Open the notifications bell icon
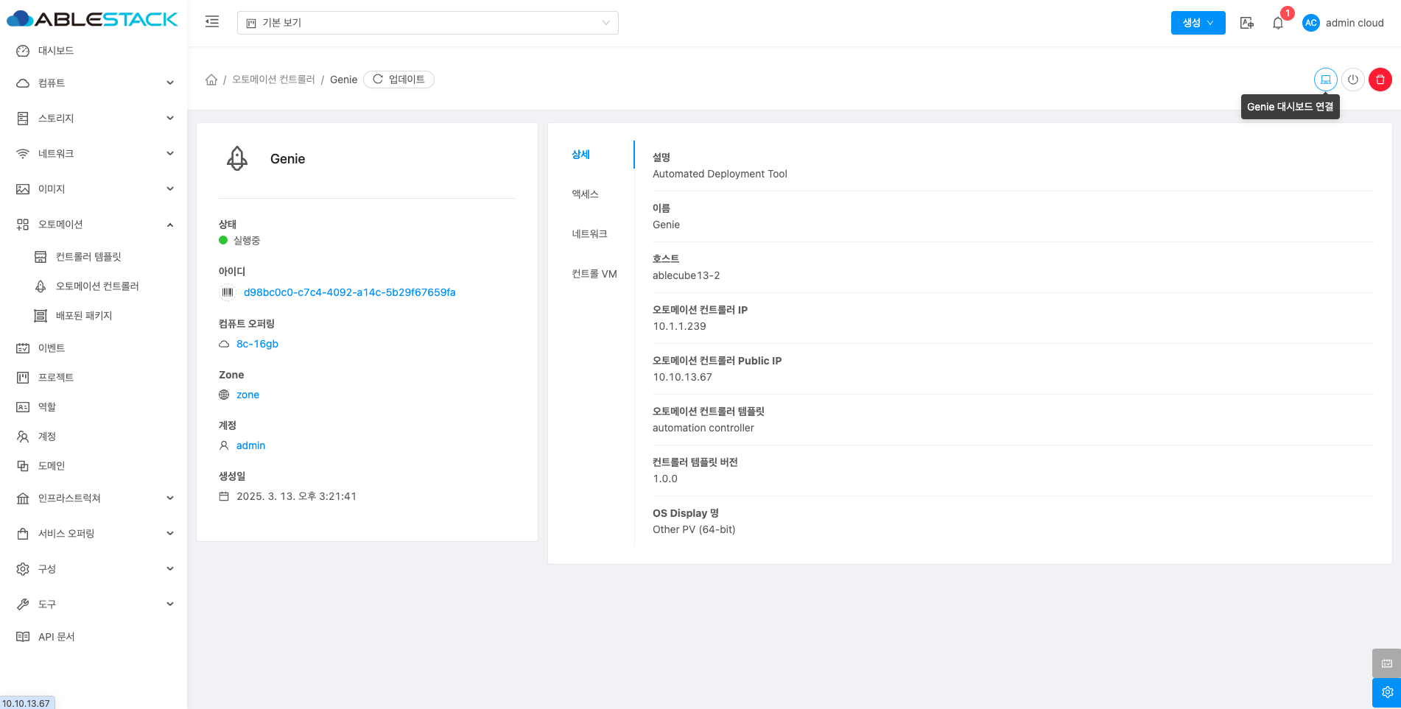Image resolution: width=1401 pixels, height=709 pixels. click(1278, 24)
